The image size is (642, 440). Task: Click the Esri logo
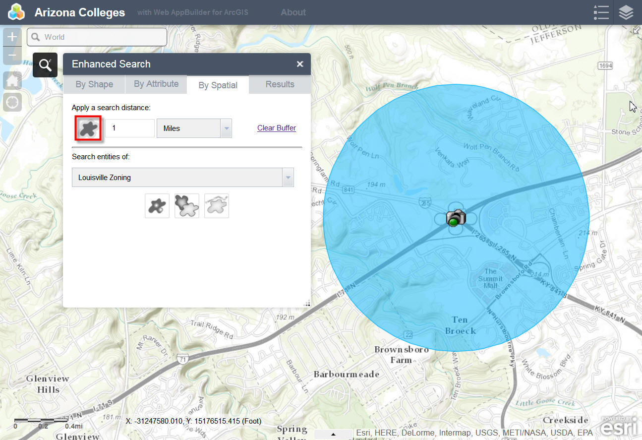619,426
